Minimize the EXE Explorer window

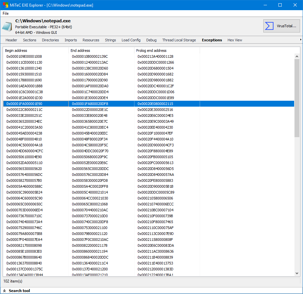click(x=265, y=5)
